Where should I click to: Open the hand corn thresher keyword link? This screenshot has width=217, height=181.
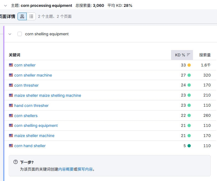[31, 106]
